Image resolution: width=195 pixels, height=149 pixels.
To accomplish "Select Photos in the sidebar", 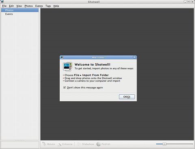I will [20, 10].
